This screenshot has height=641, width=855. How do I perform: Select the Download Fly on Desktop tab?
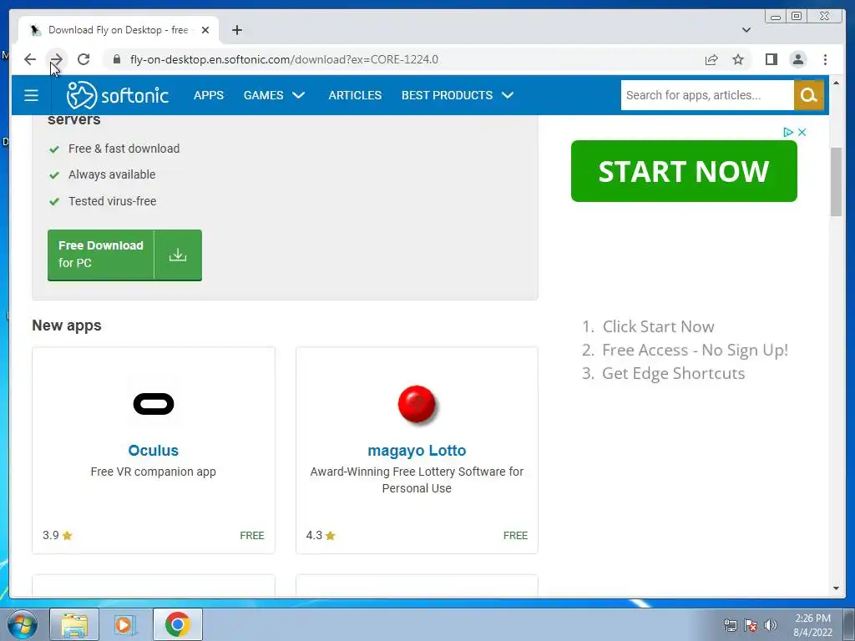pos(119,30)
